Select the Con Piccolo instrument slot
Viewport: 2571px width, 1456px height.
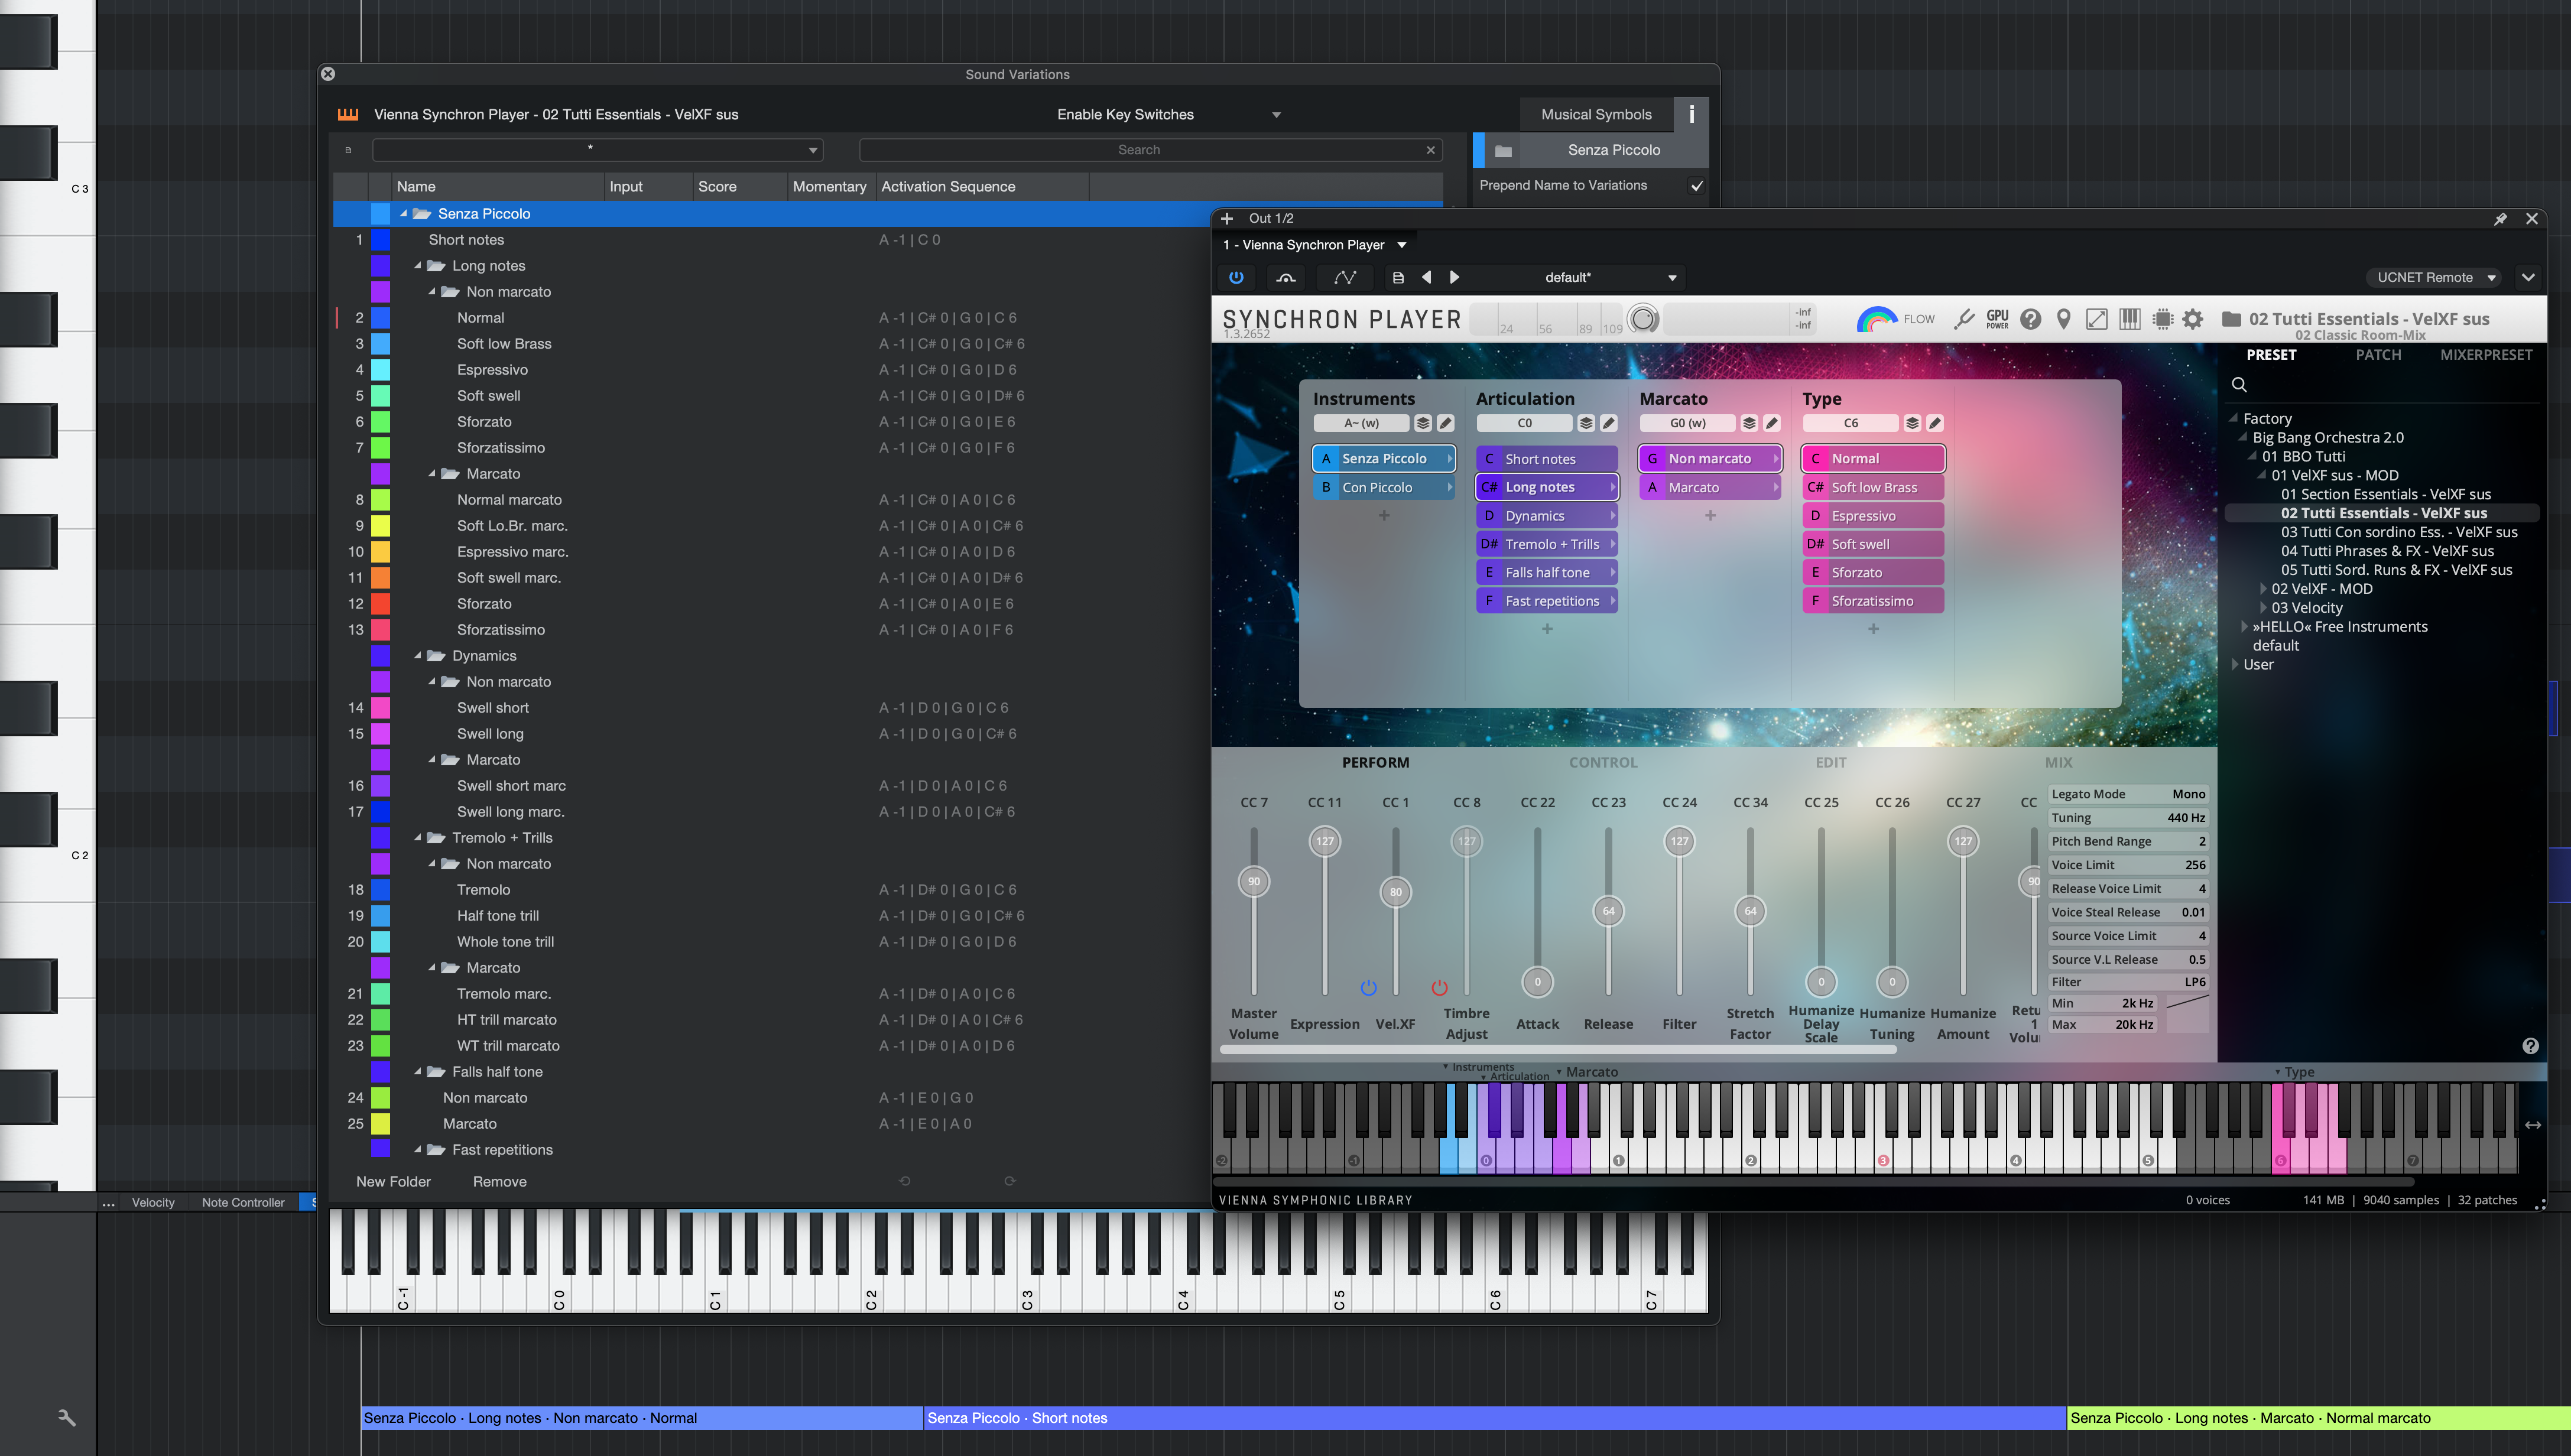(x=1384, y=488)
